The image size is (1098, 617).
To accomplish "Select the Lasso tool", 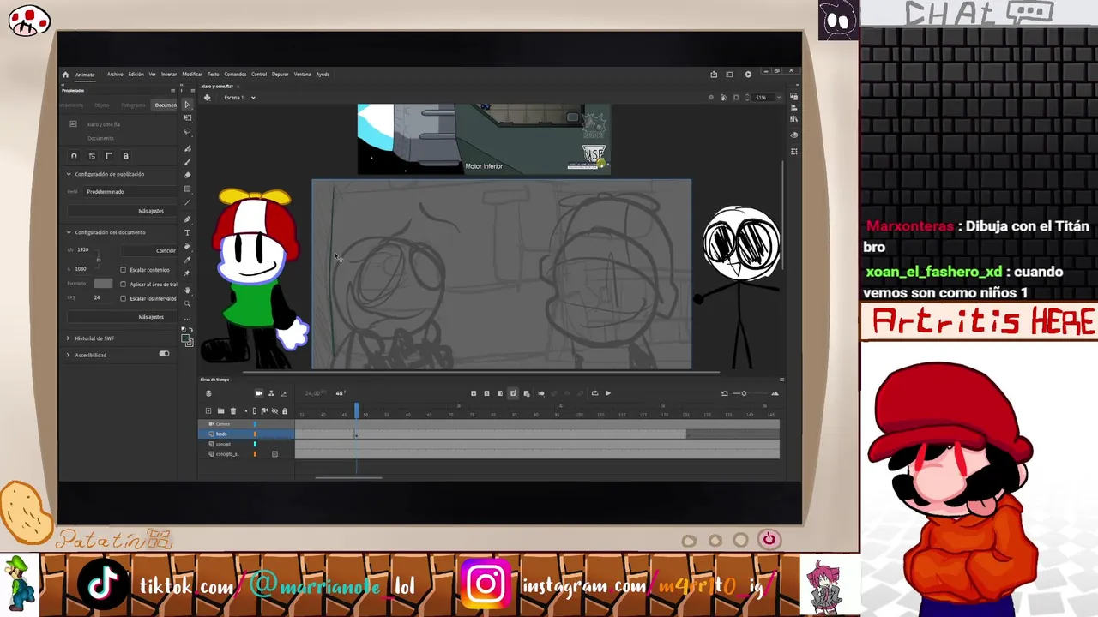I will click(188, 132).
